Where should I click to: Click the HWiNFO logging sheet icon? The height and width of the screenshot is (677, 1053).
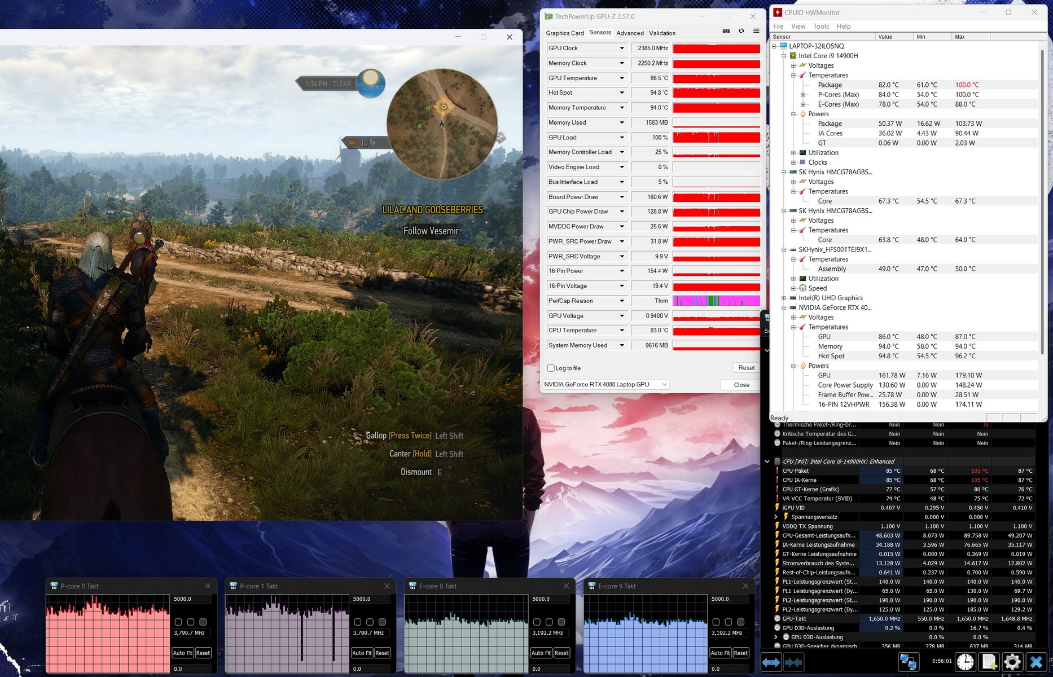[x=989, y=662]
